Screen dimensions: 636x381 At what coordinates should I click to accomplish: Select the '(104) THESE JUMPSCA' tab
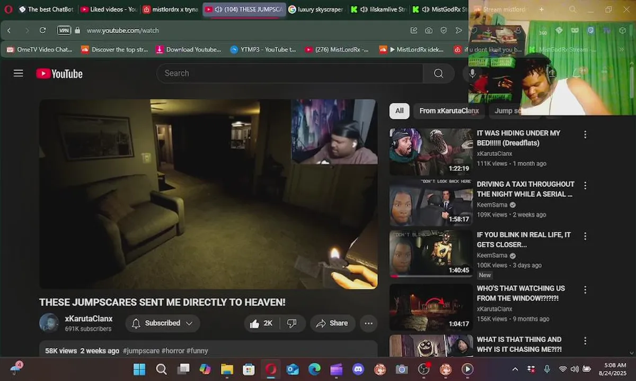(244, 9)
